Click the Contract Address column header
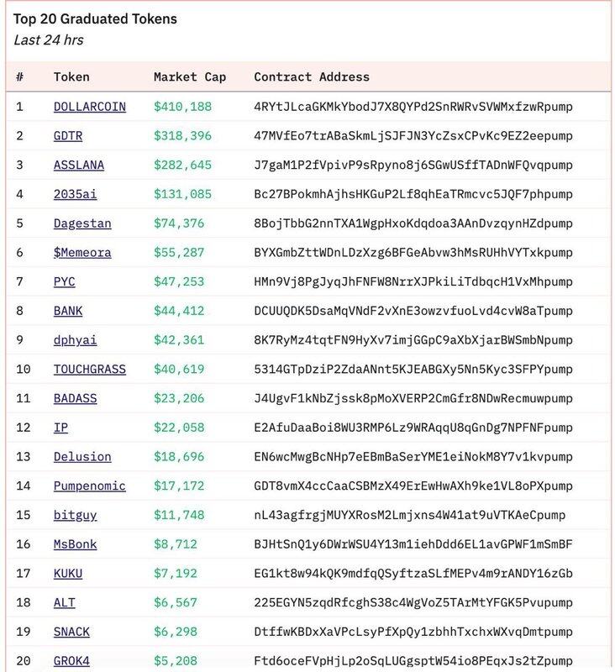This screenshot has height=672, width=615. point(312,77)
